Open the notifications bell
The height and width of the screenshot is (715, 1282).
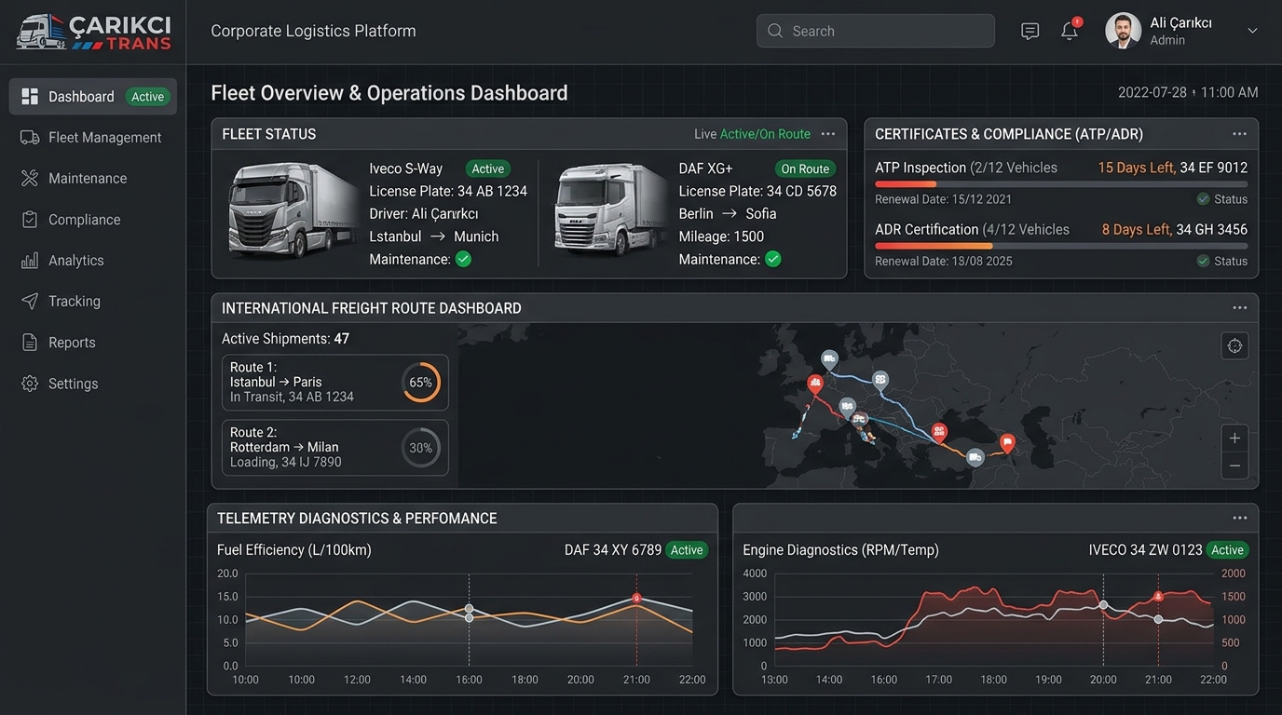coord(1070,31)
